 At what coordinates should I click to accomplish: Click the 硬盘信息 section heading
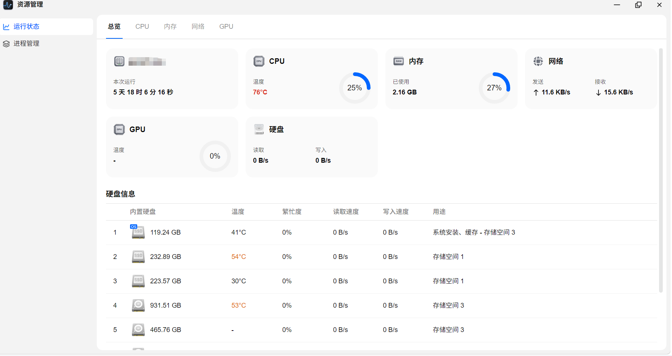[x=120, y=194]
